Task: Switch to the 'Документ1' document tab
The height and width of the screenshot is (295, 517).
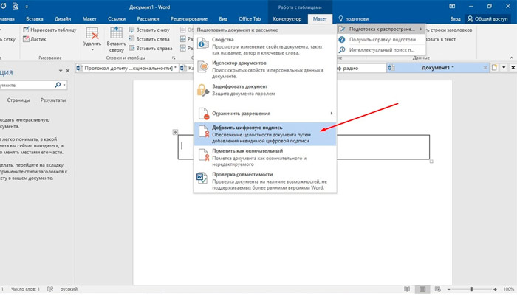Action: point(437,68)
